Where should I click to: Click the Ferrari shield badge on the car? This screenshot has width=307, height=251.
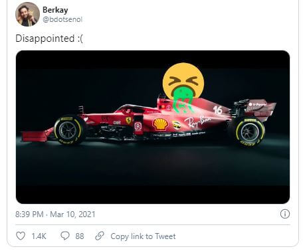128,120
